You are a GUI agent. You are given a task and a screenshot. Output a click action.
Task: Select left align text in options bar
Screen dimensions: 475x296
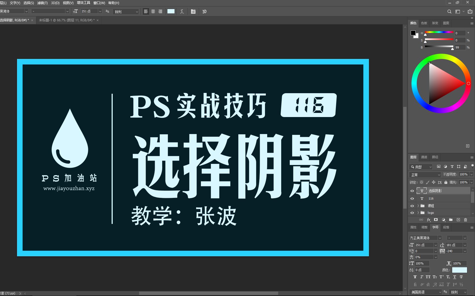coord(146,12)
